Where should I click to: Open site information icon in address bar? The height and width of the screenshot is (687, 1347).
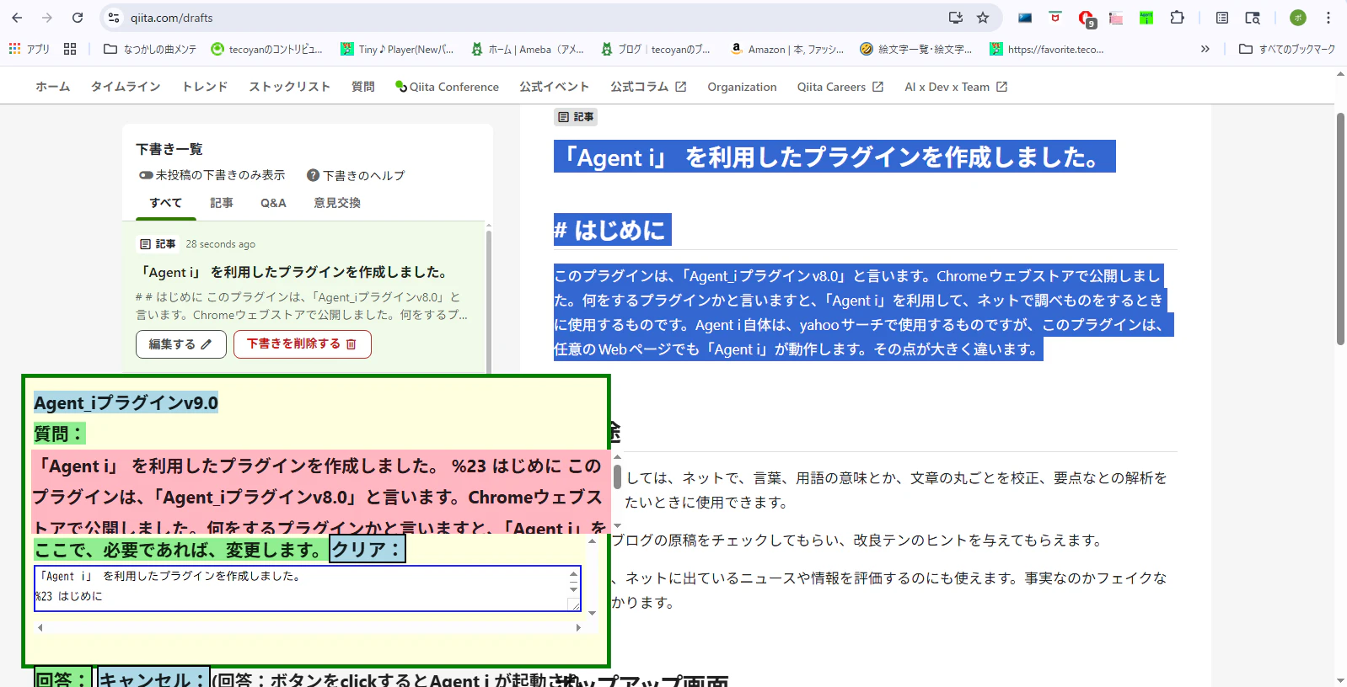point(115,18)
